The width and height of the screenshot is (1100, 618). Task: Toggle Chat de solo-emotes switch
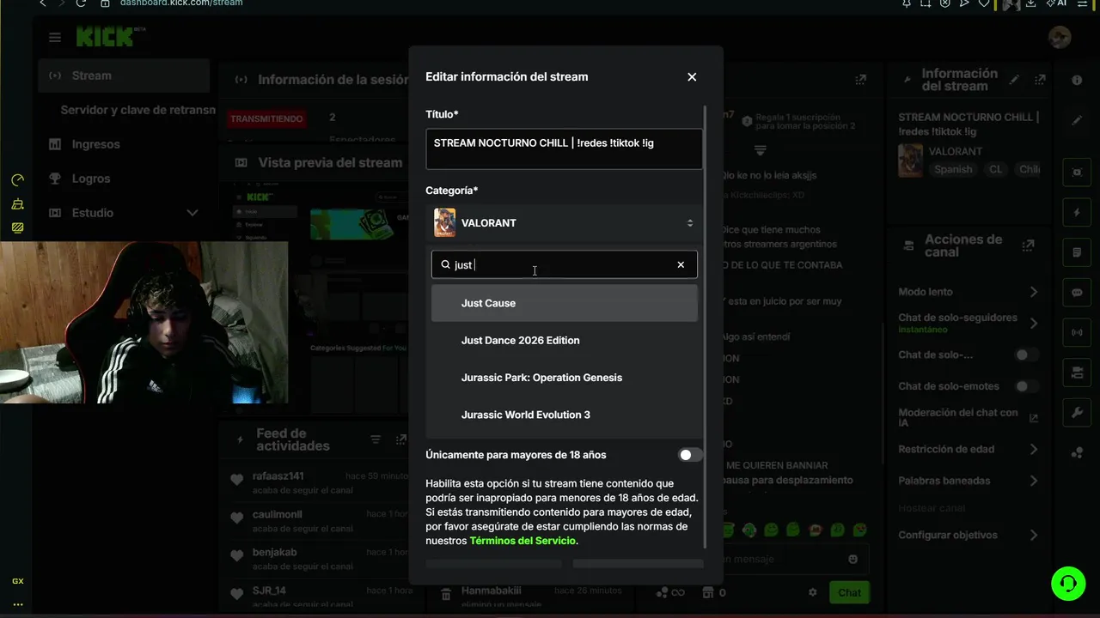1026,386
